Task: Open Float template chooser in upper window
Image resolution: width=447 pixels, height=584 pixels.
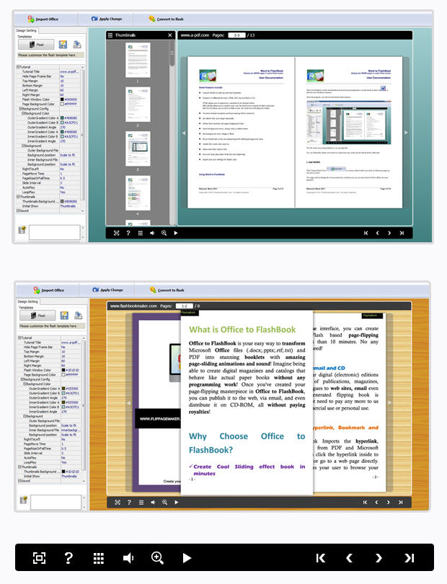Action: point(36,45)
